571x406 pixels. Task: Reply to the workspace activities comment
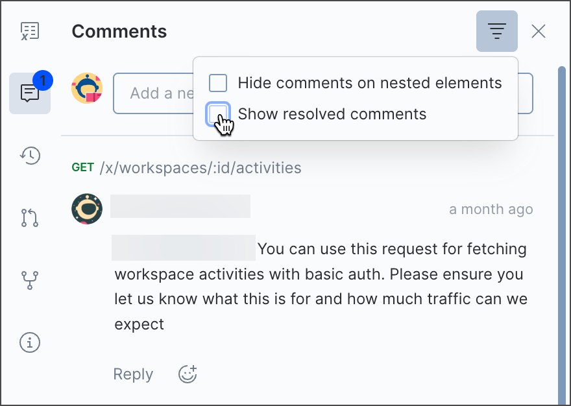133,374
